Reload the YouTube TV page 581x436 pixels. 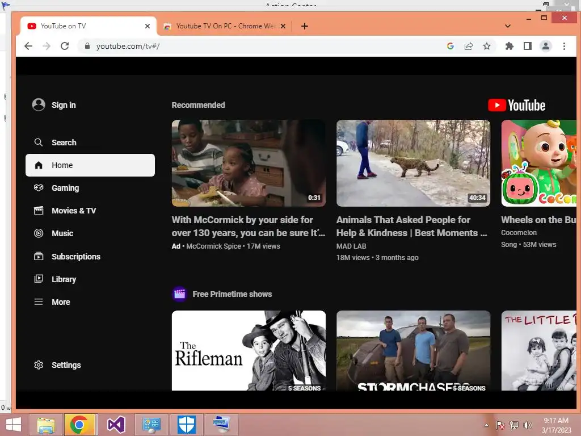coord(65,46)
